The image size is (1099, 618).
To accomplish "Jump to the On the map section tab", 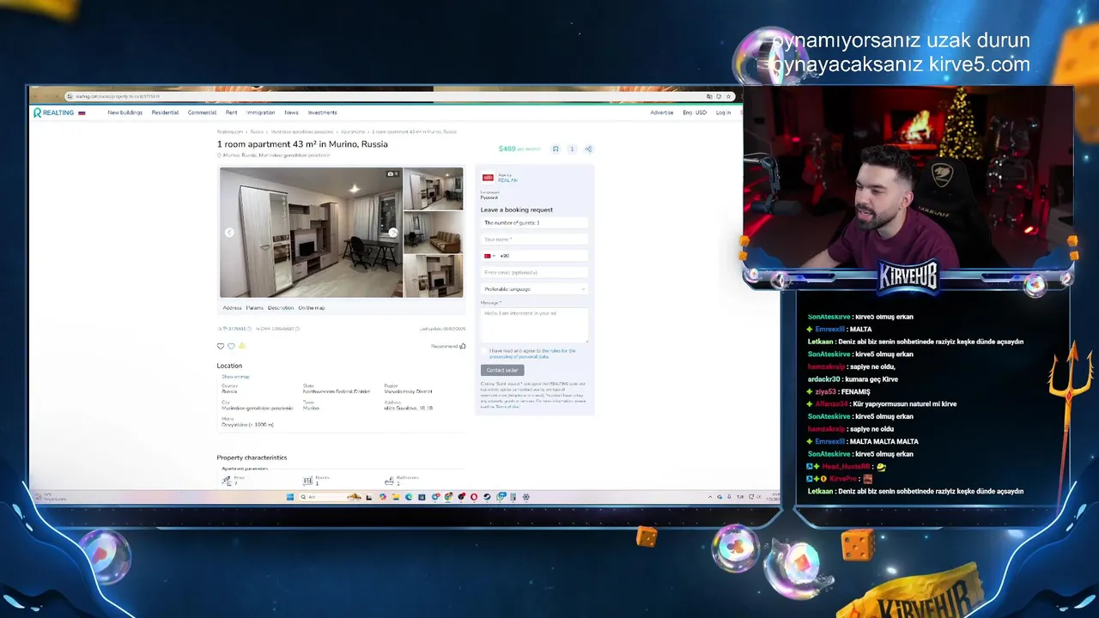I will [x=312, y=307].
